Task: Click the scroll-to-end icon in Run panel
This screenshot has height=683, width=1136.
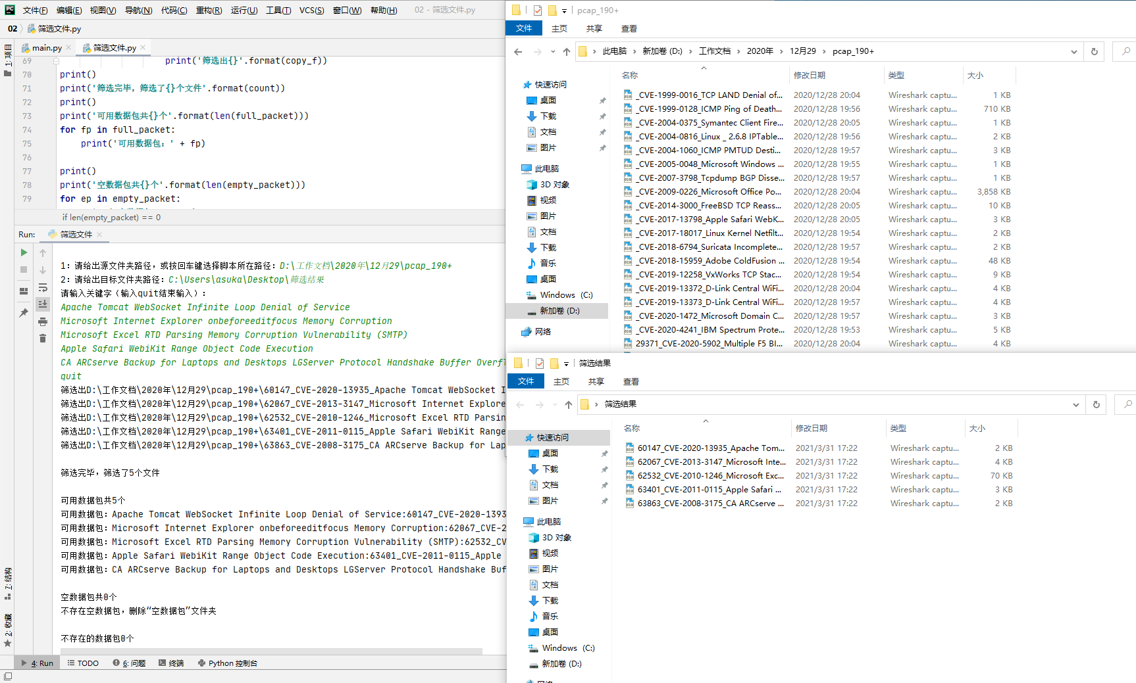Action: pyautogui.click(x=43, y=304)
